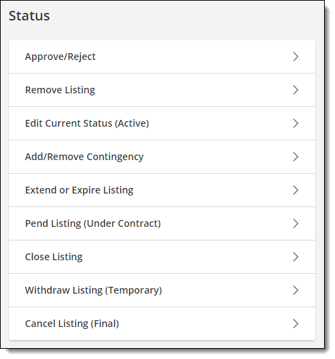Choose the Close Listing text
Screen dimensions: 335x359
click(x=54, y=257)
